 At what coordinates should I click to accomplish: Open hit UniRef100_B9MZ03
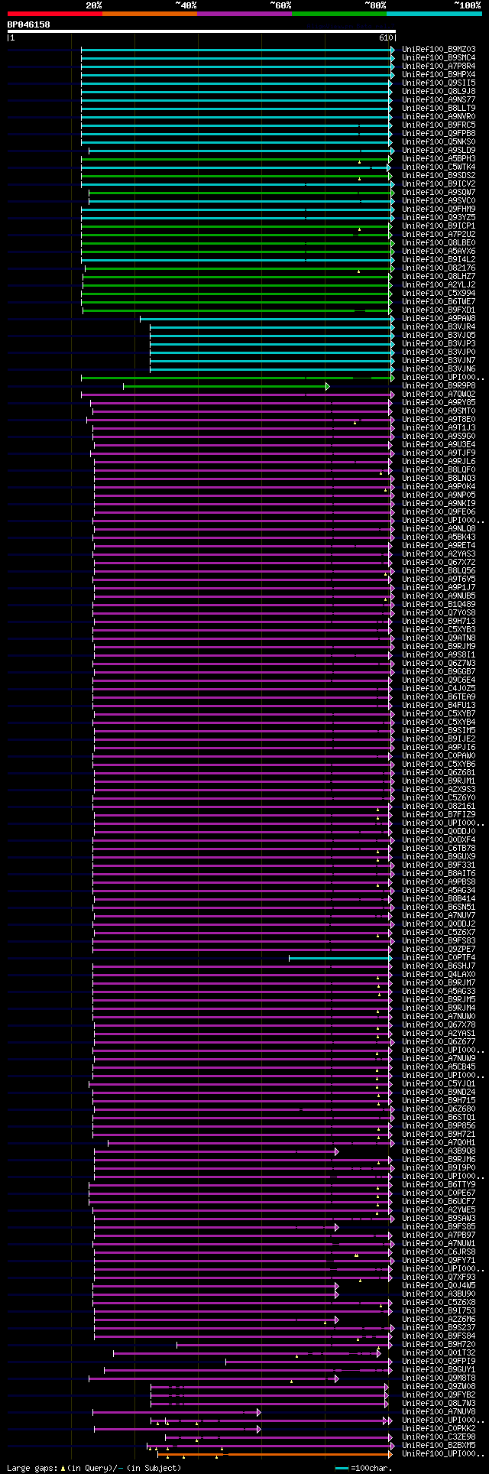pyautogui.click(x=440, y=49)
